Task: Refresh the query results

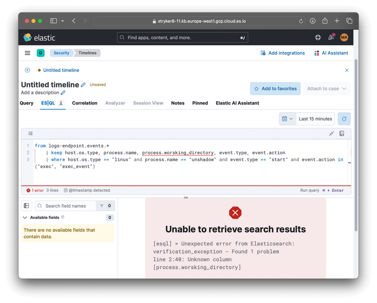Action: click(344, 118)
